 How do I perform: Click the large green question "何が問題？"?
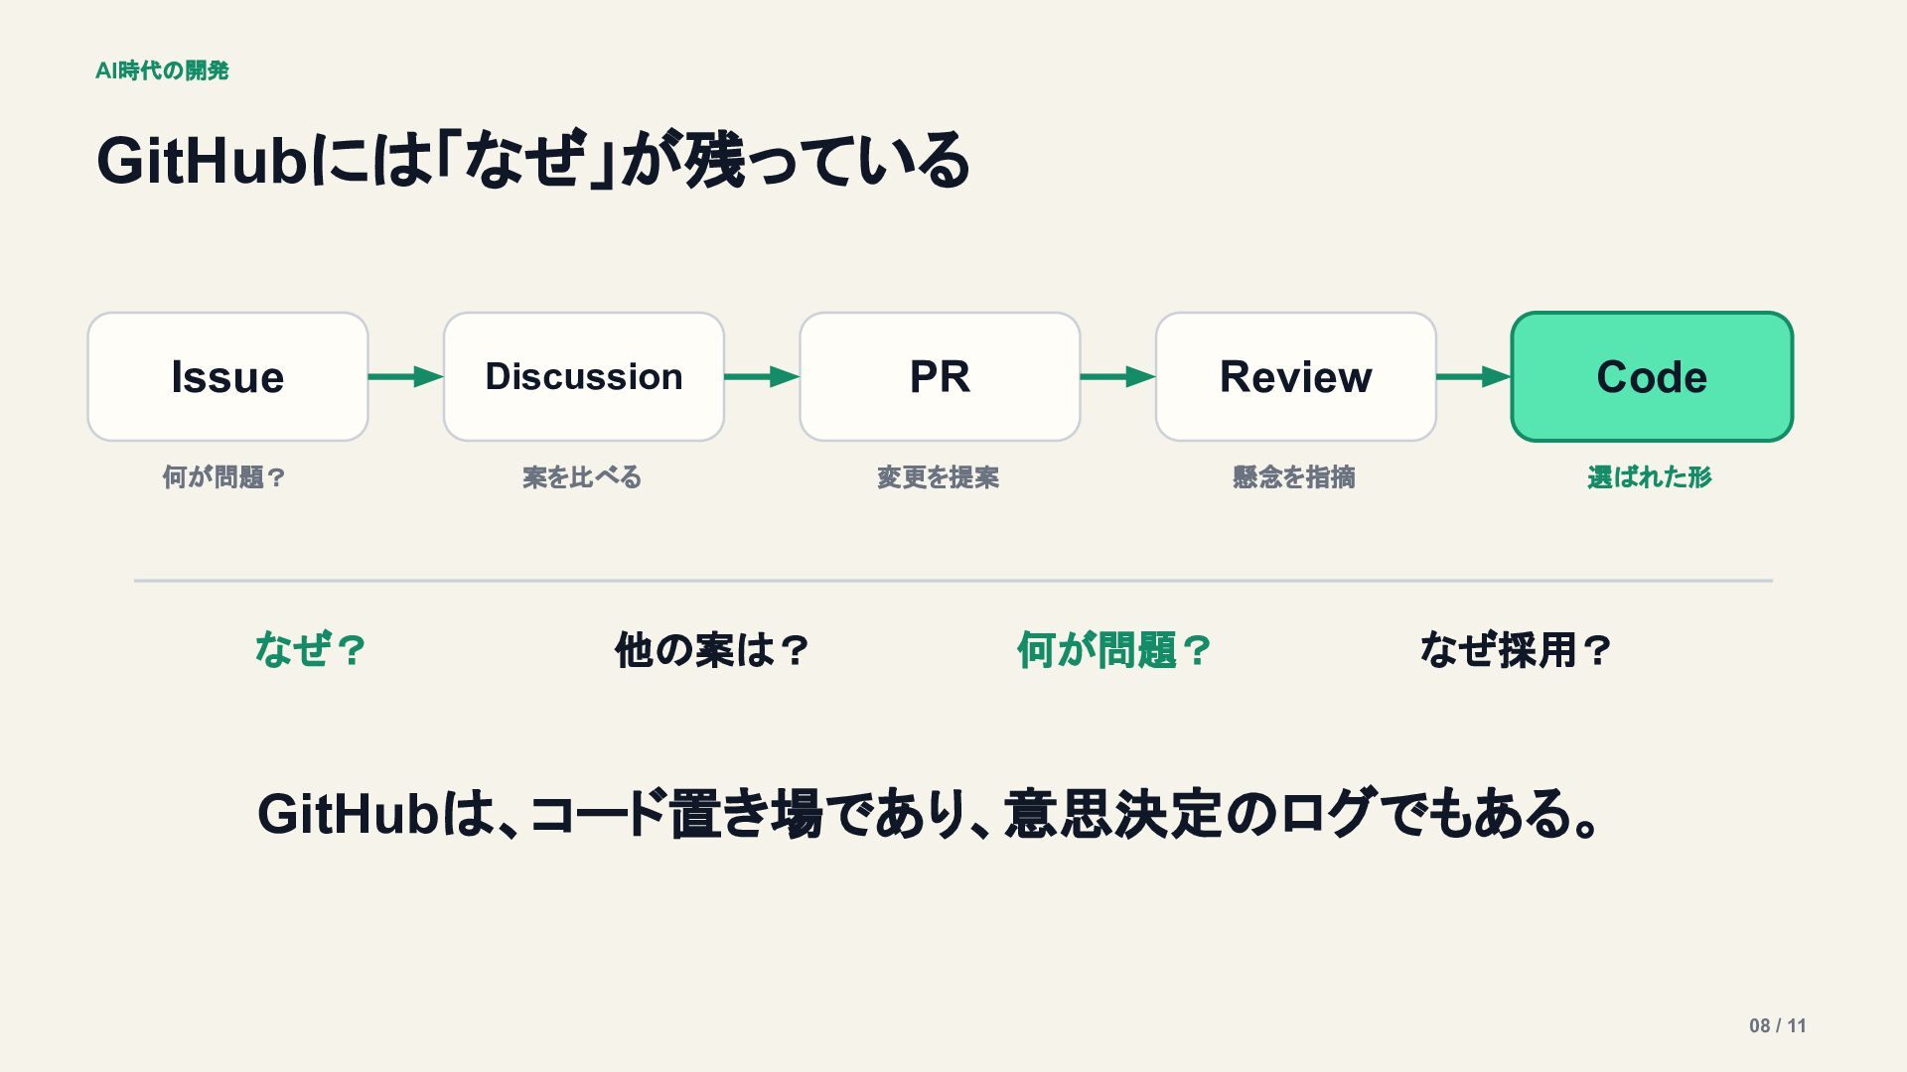point(1114,650)
